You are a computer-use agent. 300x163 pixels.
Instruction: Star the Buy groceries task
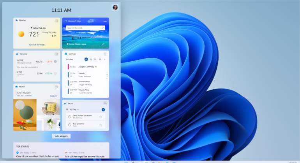point(101,125)
